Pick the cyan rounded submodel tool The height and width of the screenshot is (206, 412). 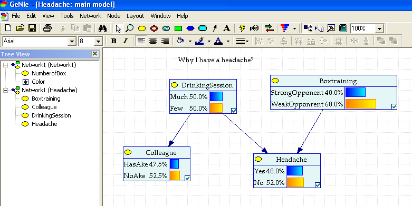coord(203,28)
